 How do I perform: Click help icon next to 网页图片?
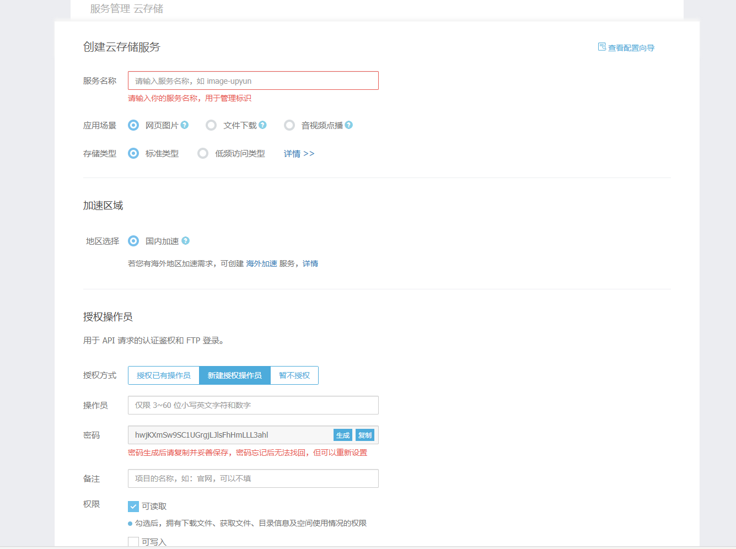[185, 125]
